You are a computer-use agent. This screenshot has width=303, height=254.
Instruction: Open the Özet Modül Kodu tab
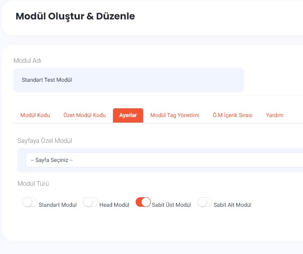pos(84,115)
